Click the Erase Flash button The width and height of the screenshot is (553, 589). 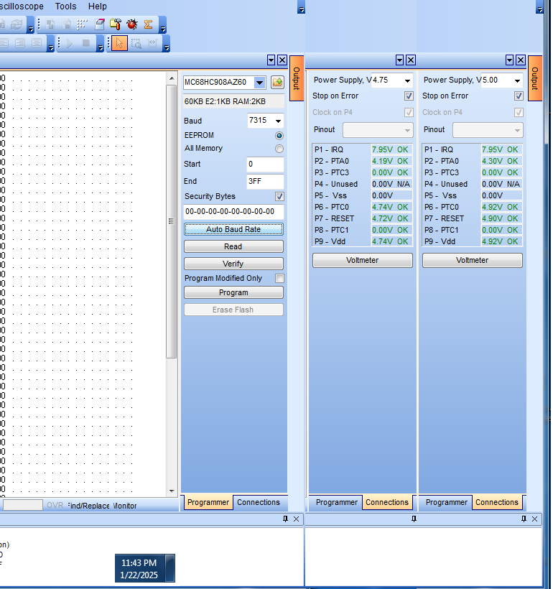tap(233, 310)
